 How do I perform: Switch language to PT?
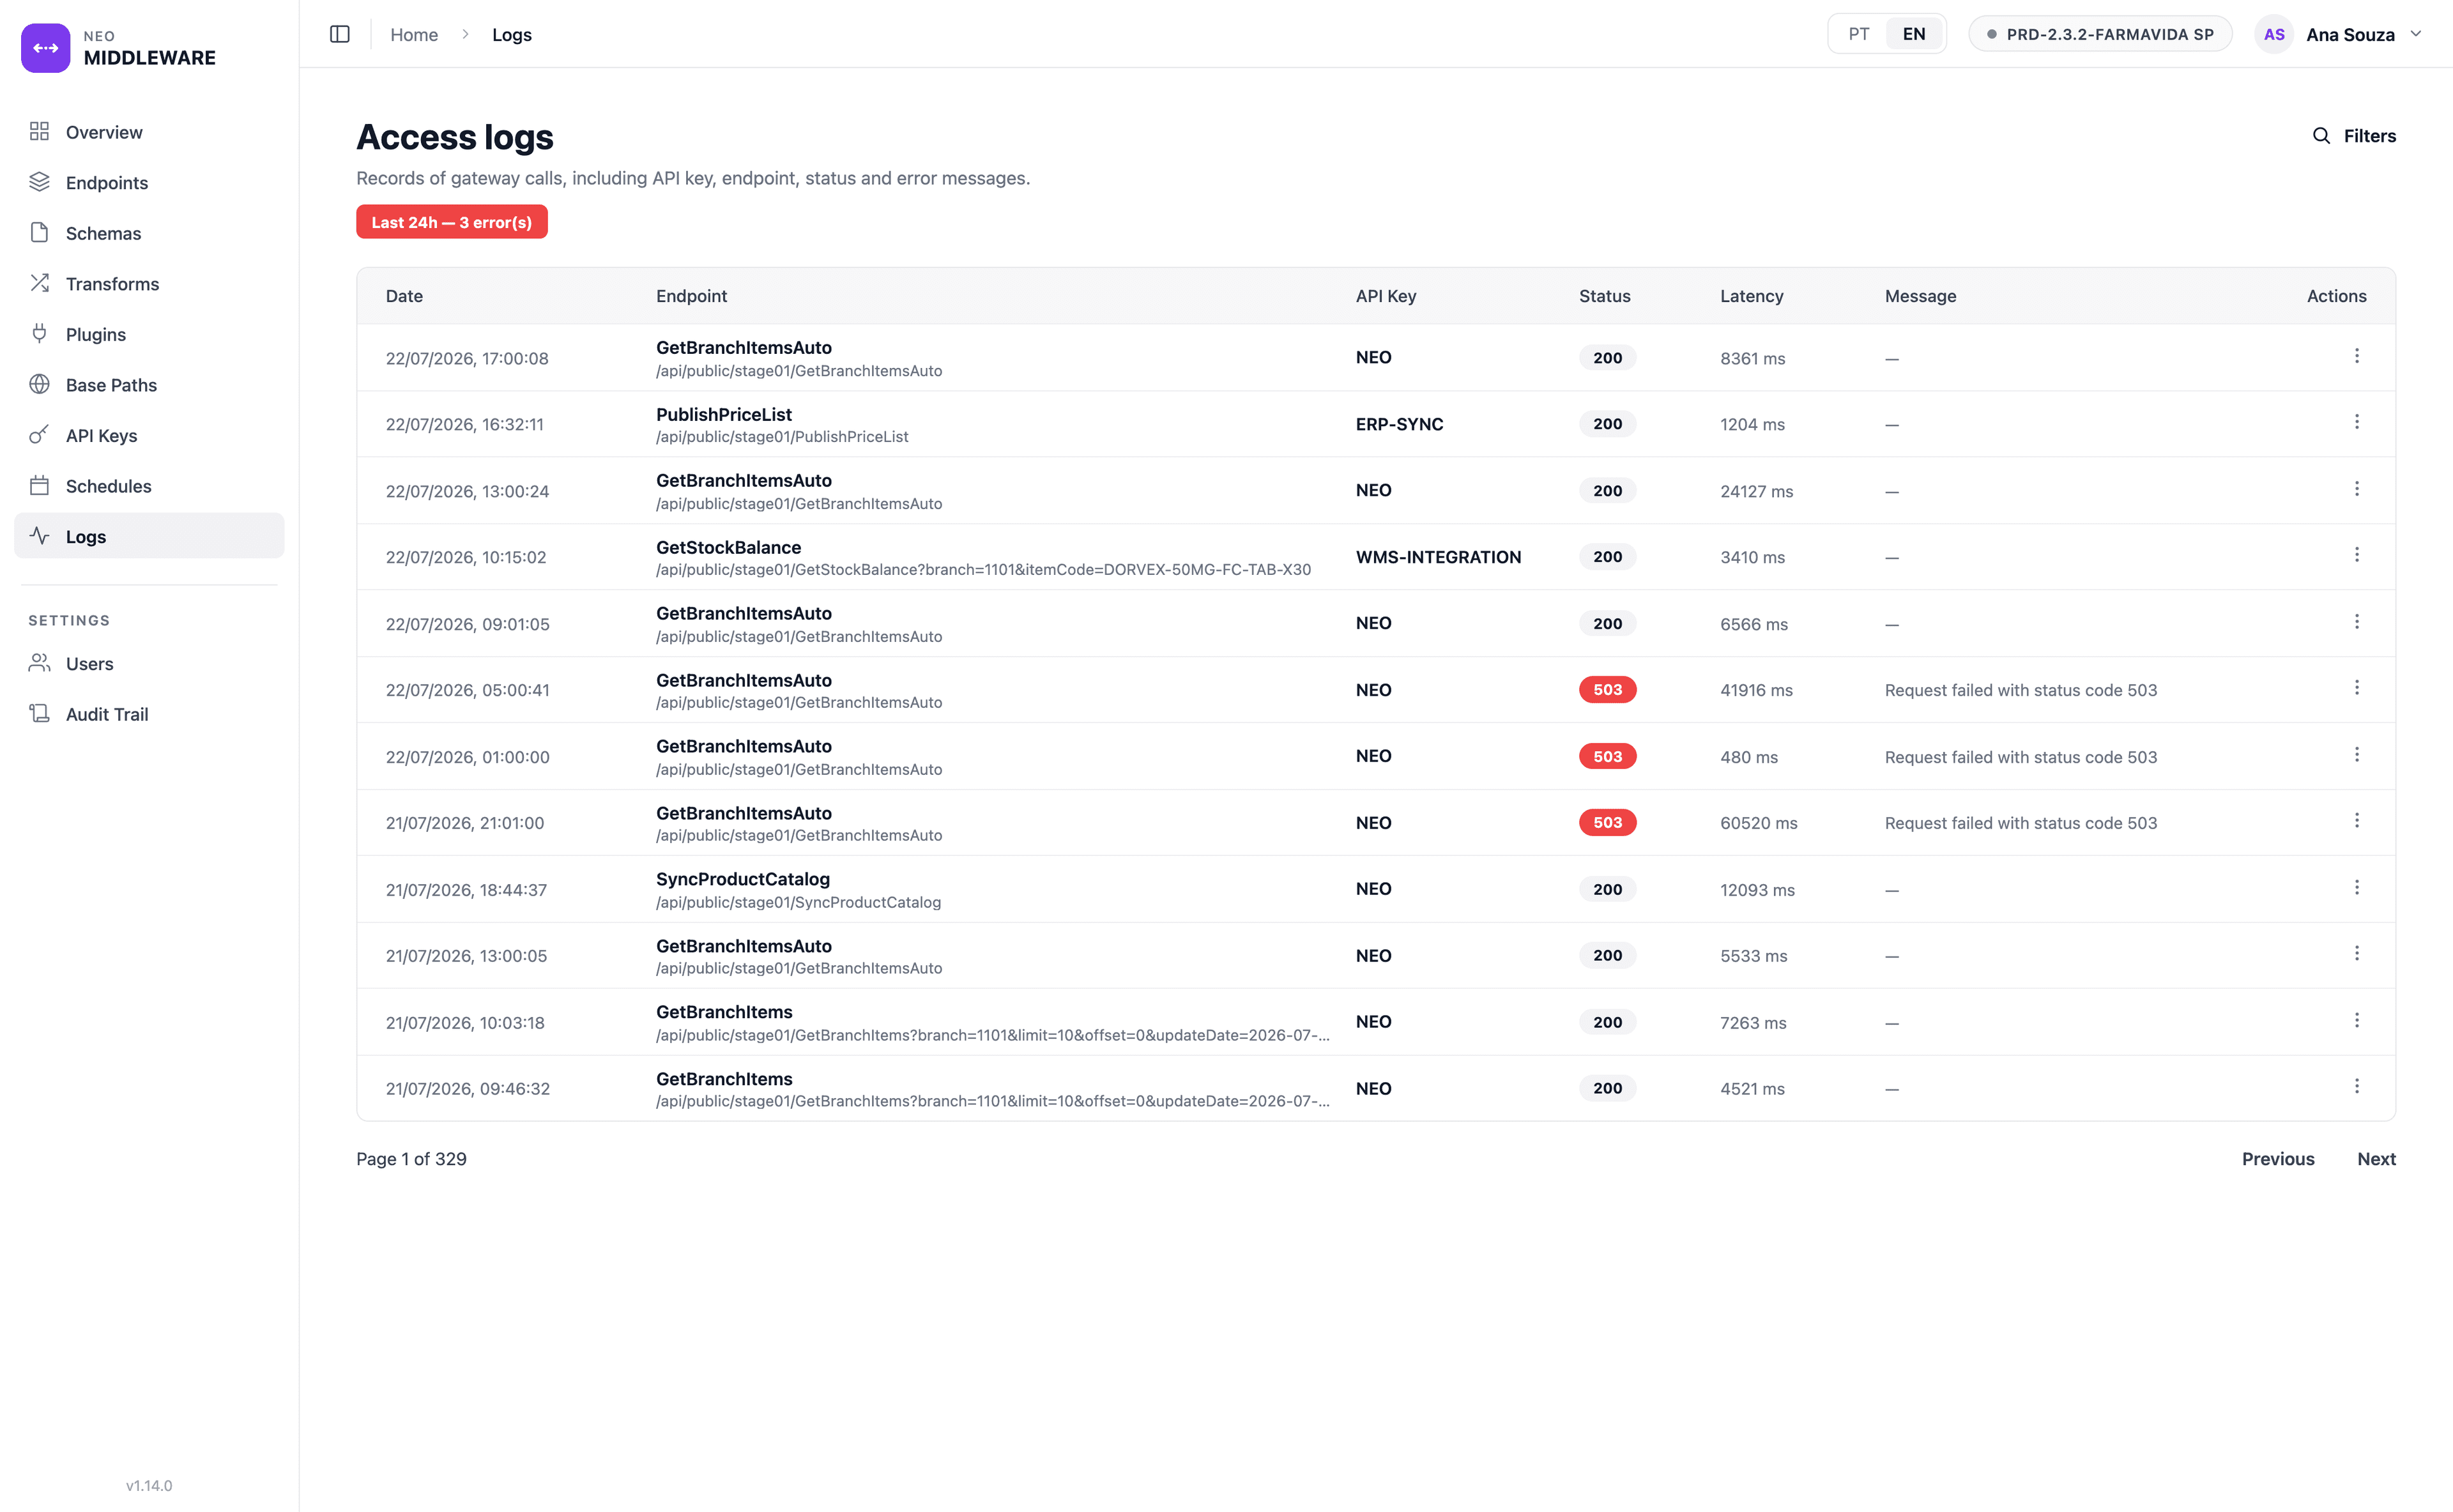pyautogui.click(x=1859, y=34)
